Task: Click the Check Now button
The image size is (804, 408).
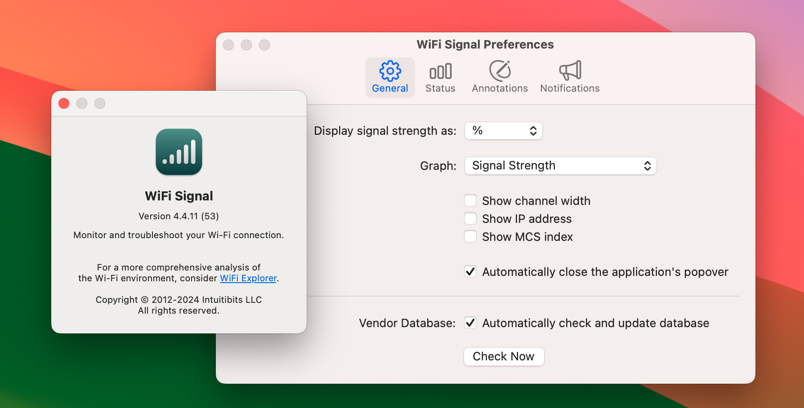Action: pyautogui.click(x=504, y=356)
